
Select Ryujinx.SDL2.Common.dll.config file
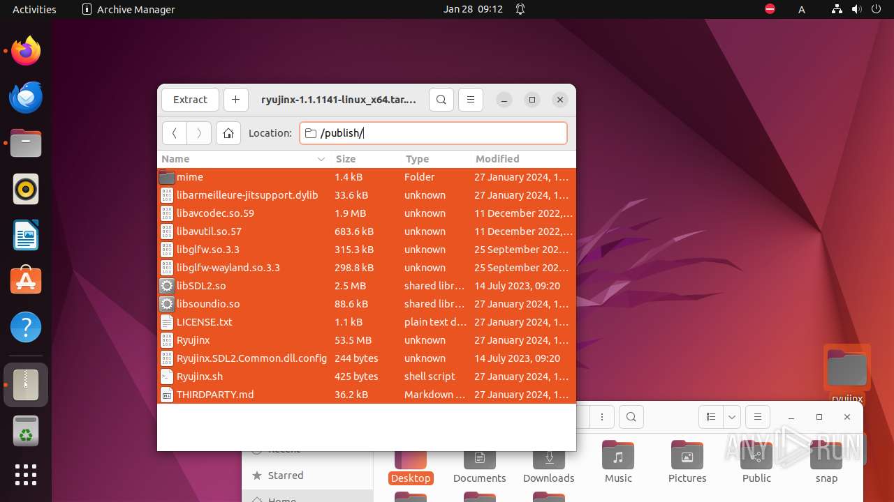point(367,358)
